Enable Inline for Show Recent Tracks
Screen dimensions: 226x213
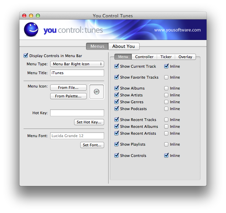(x=166, y=120)
